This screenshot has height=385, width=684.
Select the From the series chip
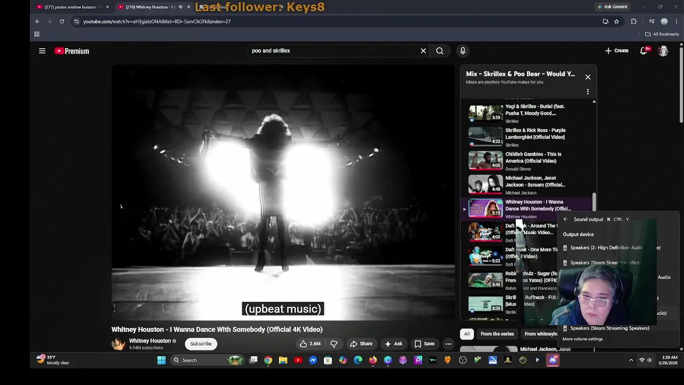click(497, 334)
